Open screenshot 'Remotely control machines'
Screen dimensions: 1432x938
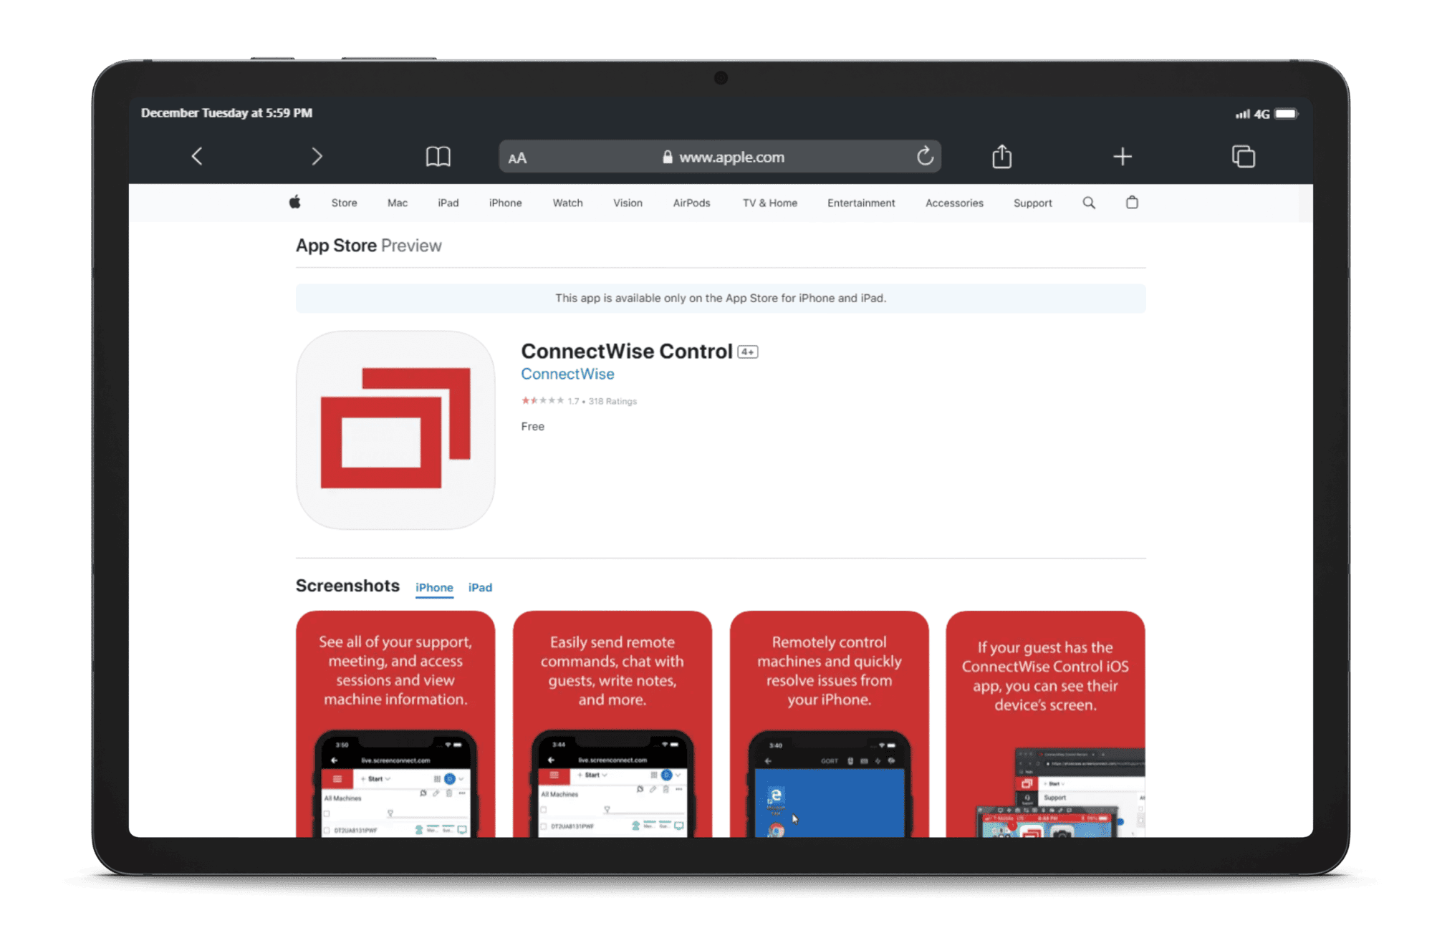(x=830, y=723)
